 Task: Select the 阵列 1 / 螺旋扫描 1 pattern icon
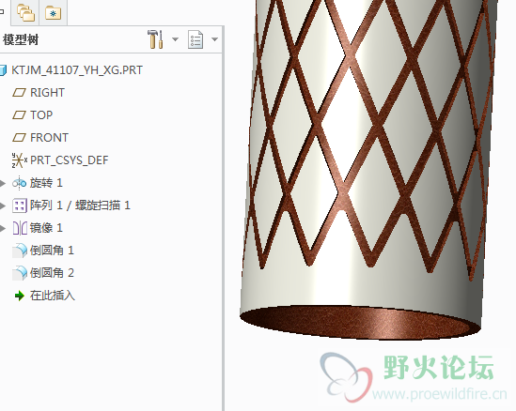(x=20, y=206)
